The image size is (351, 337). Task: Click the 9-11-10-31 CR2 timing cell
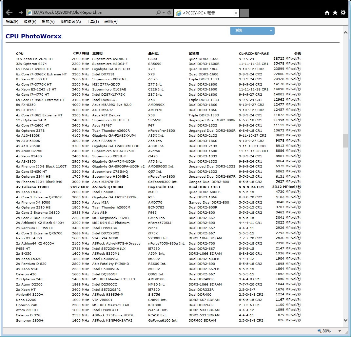point(252,146)
